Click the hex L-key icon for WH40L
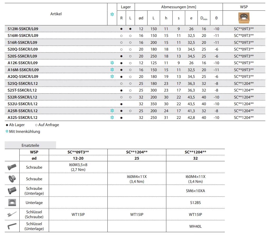Image resolution: width=268 pixels, height=237 pixels. tap(12, 226)
